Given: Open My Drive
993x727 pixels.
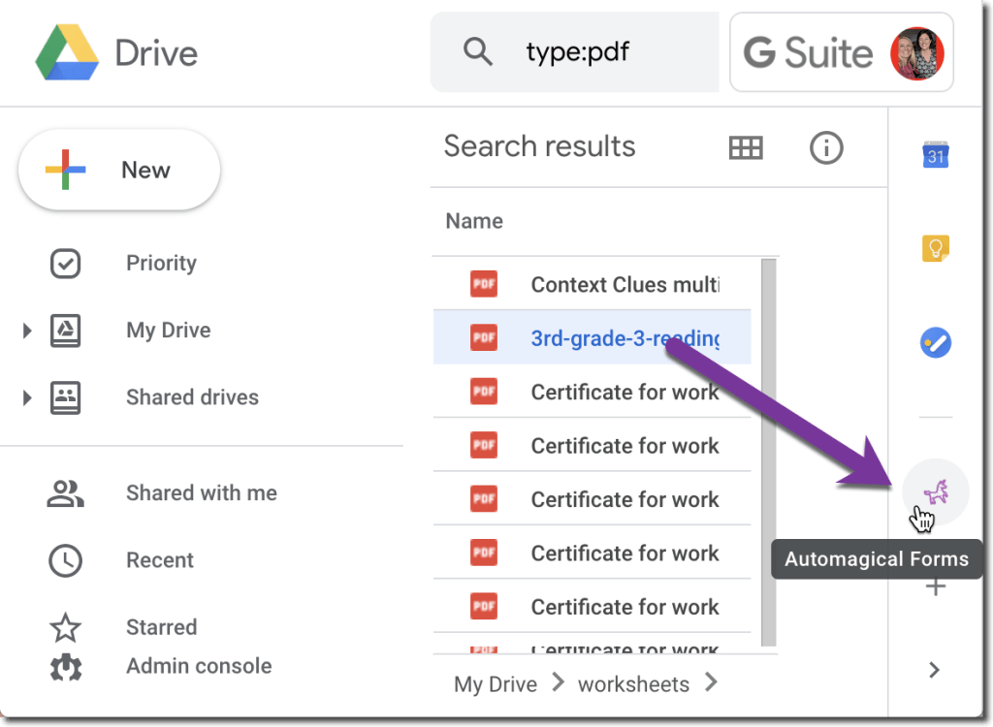Looking at the screenshot, I should pyautogui.click(x=168, y=330).
